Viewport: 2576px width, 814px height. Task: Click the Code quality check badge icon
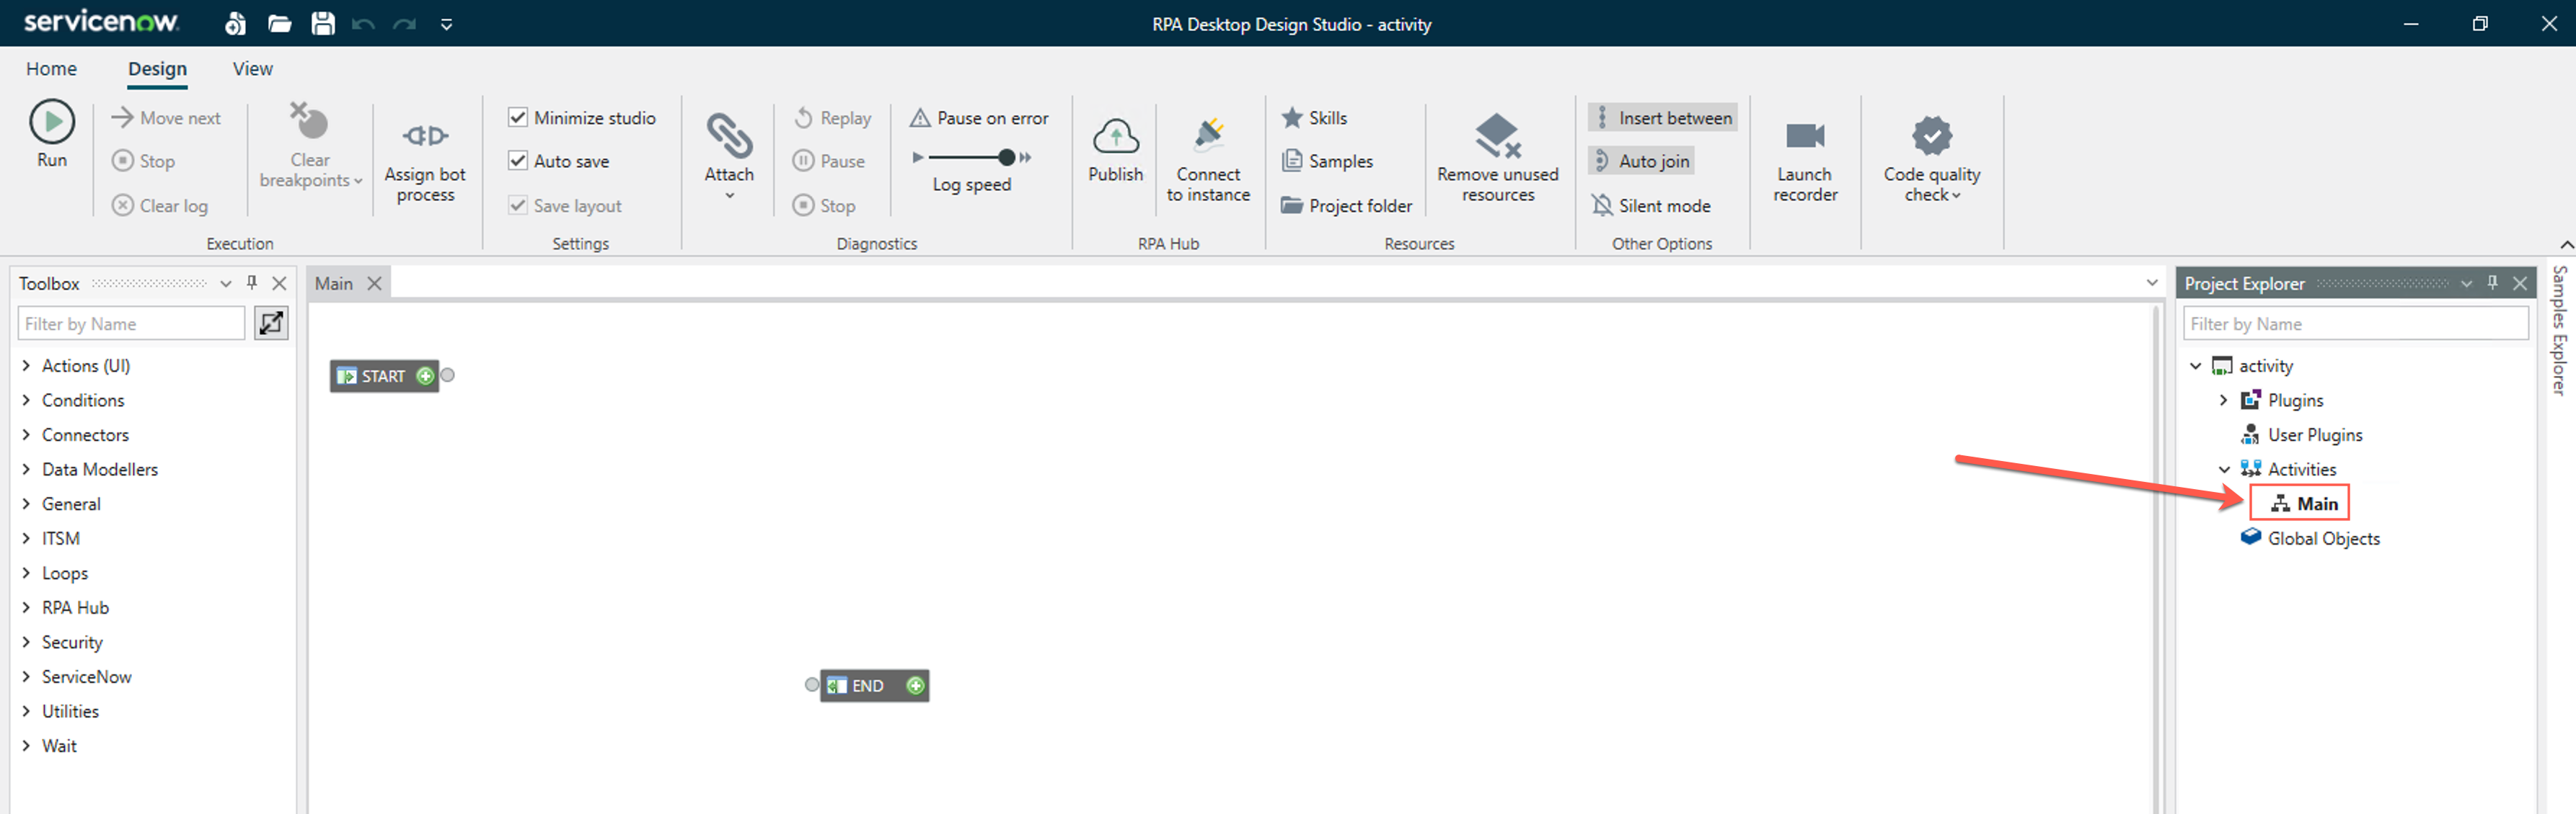pos(1931,135)
